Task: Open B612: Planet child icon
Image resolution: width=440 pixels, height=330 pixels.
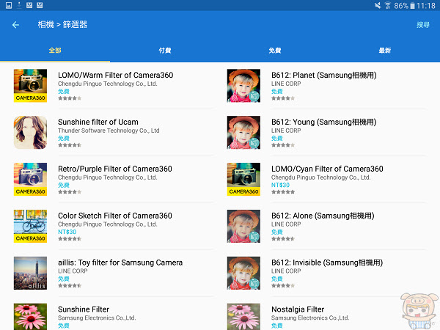Action: [243, 86]
